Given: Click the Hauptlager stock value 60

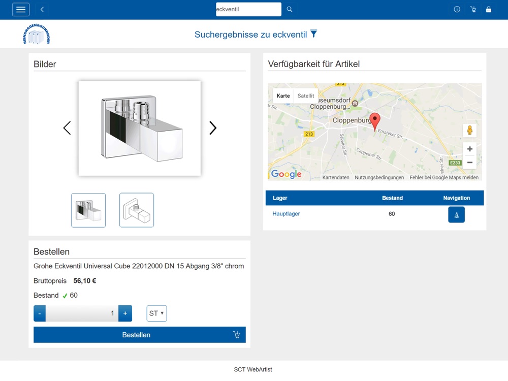Looking at the screenshot, I should coord(392,214).
